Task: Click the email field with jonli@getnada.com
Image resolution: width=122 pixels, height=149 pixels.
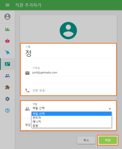Action: [72, 73]
